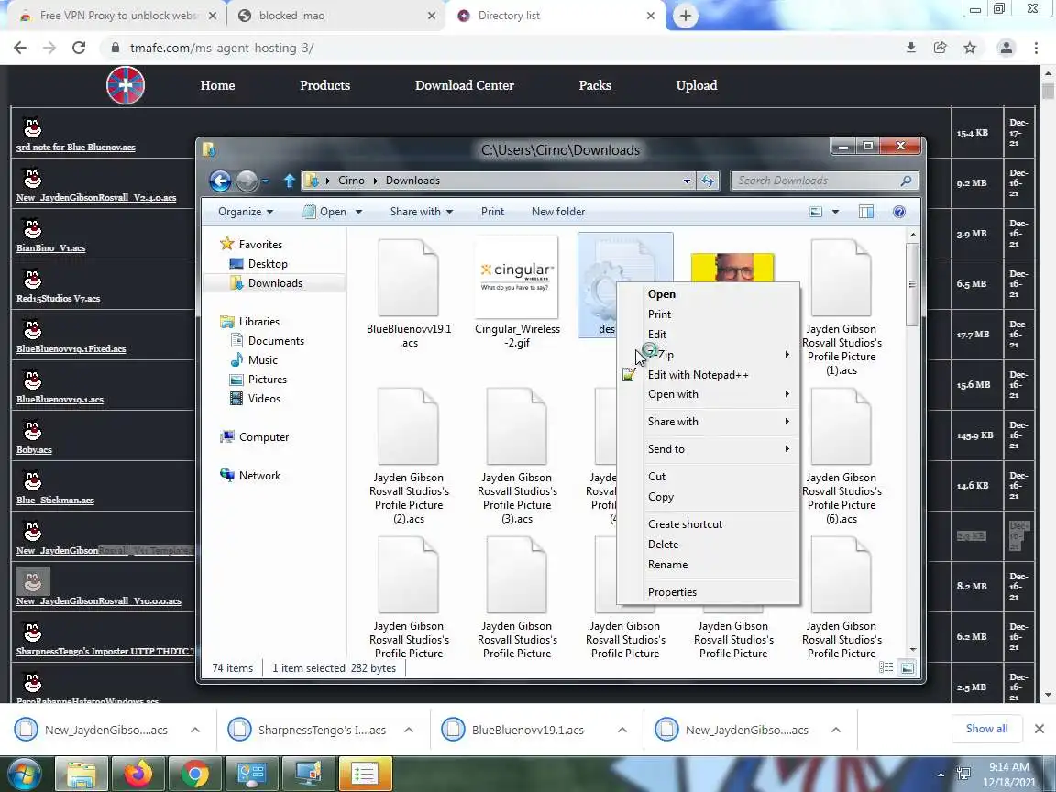Select Documents under Libraries
Image resolution: width=1056 pixels, height=792 pixels.
276,341
